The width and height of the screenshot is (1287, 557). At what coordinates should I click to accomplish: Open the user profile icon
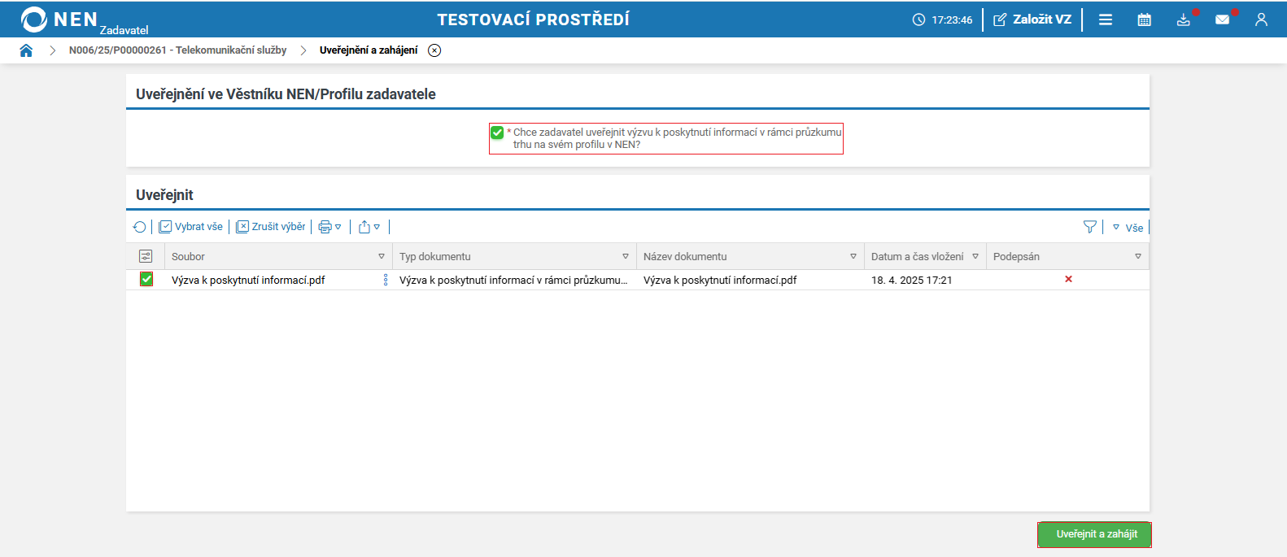1261,20
